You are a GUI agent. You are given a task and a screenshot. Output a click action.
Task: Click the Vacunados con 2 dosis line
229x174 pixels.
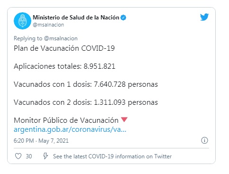coord(86,102)
